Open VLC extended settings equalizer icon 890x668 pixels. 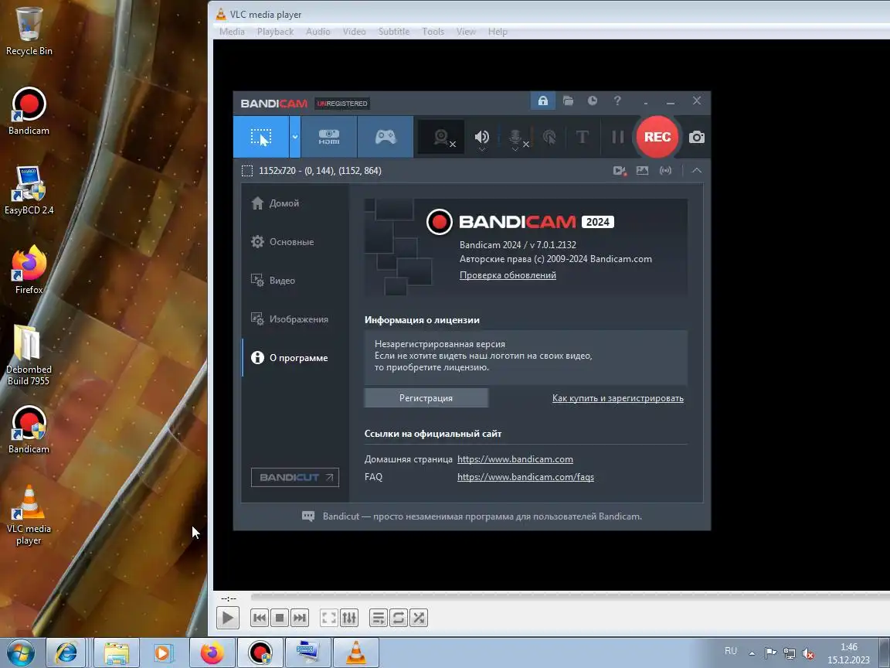349,618
